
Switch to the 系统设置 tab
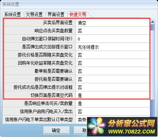[13, 14]
